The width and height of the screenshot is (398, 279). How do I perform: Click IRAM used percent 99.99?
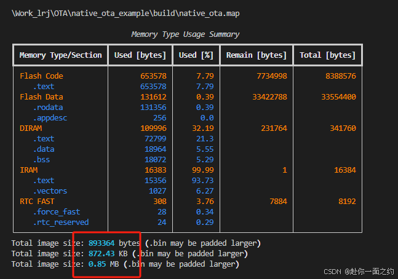pos(203,170)
